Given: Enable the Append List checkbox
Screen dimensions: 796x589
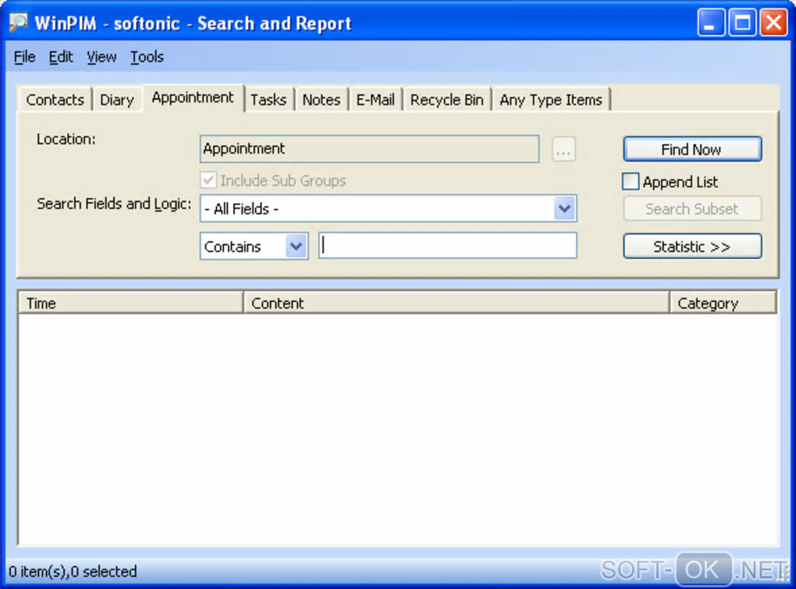Looking at the screenshot, I should [x=631, y=182].
